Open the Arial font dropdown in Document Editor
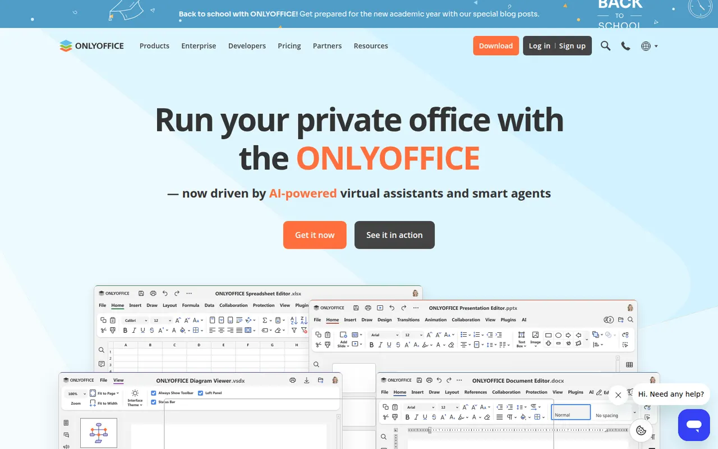This screenshot has width=718, height=449. pos(420,407)
